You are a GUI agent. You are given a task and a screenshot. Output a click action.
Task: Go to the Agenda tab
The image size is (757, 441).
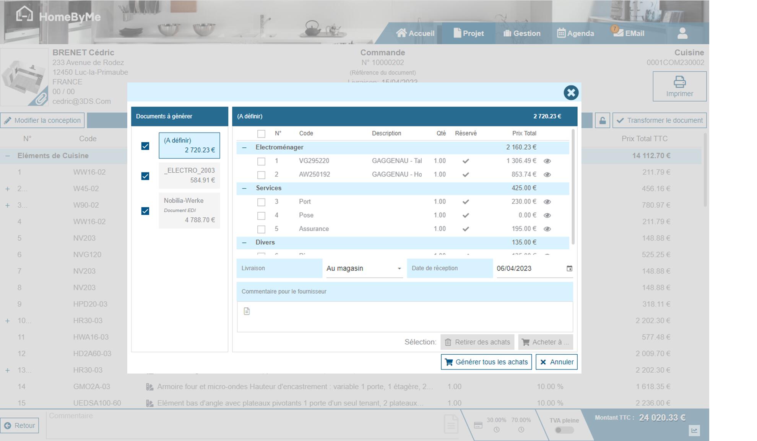click(575, 33)
